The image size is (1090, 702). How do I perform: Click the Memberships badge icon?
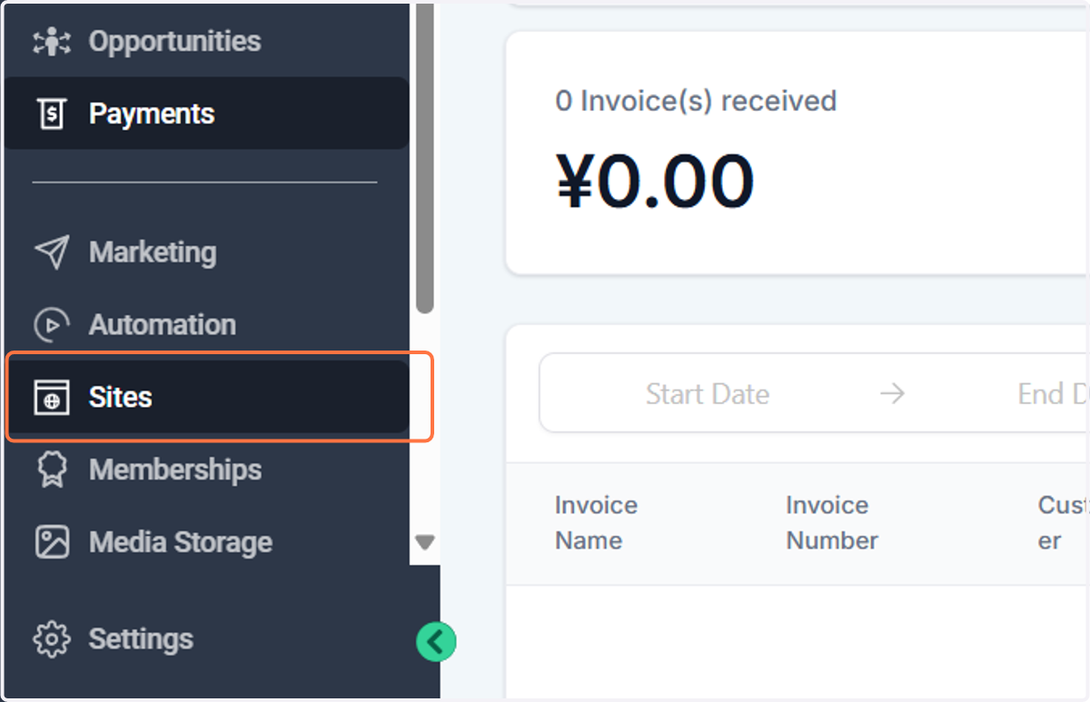[x=52, y=470]
